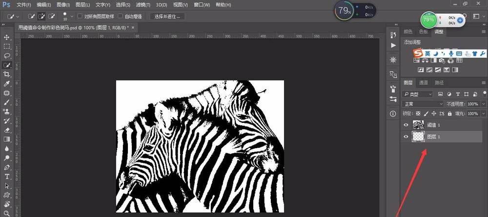Viewport: 488px width, 217px height.
Task: Enable 对所有图层取样 checkbox
Action: click(x=81, y=17)
